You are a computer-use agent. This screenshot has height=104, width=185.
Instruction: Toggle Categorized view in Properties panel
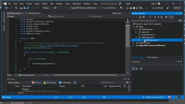(x=134, y=69)
